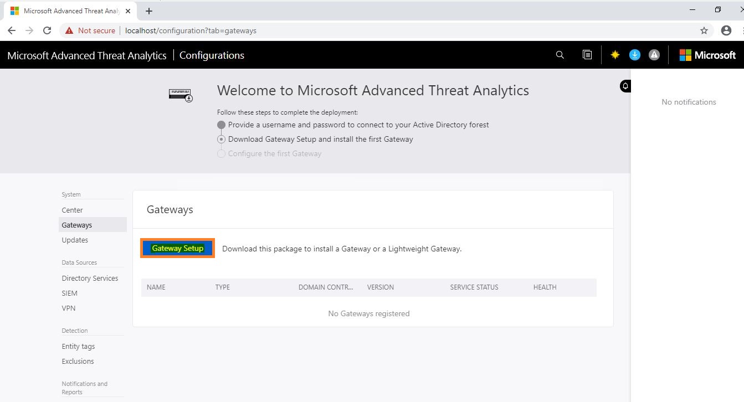Click the Configurations header label

point(212,55)
